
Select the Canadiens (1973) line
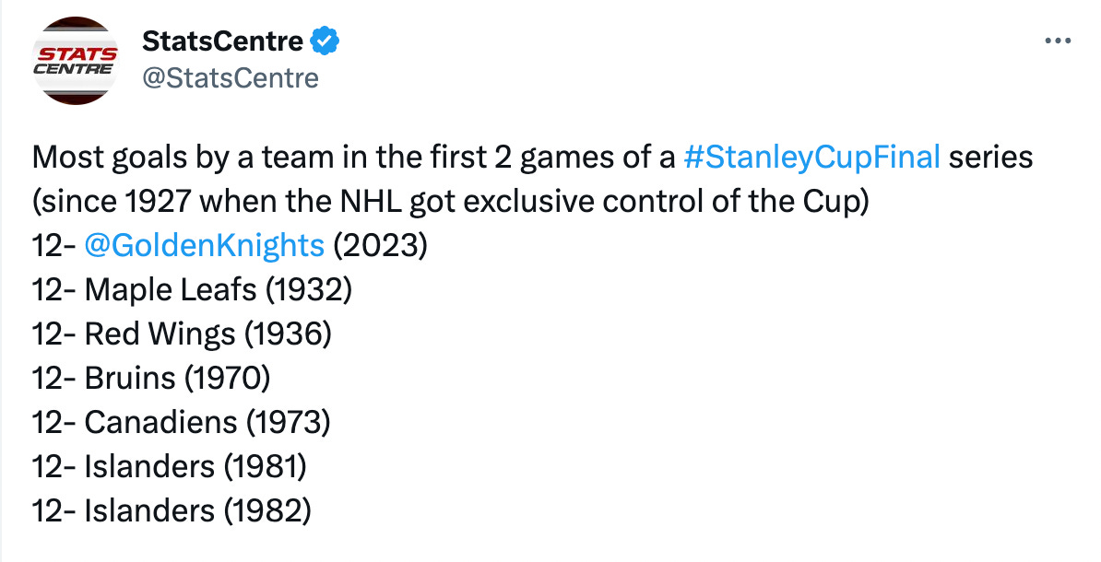point(181,423)
